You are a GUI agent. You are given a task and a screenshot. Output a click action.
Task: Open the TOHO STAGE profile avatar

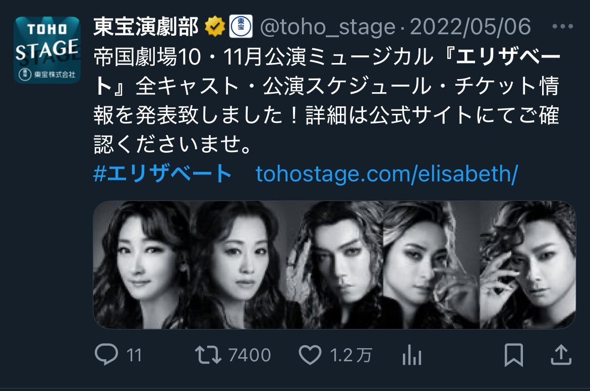[x=47, y=49]
